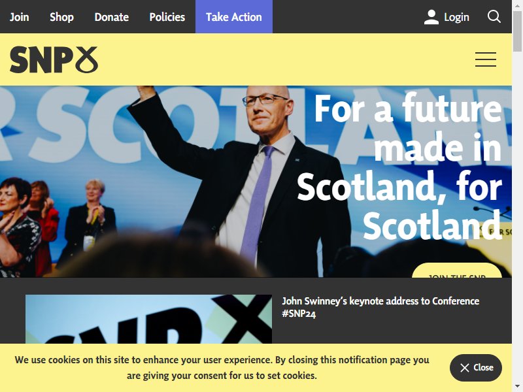Click the SNP keynote article thumbnail
Image resolution: width=523 pixels, height=392 pixels.
click(149, 319)
